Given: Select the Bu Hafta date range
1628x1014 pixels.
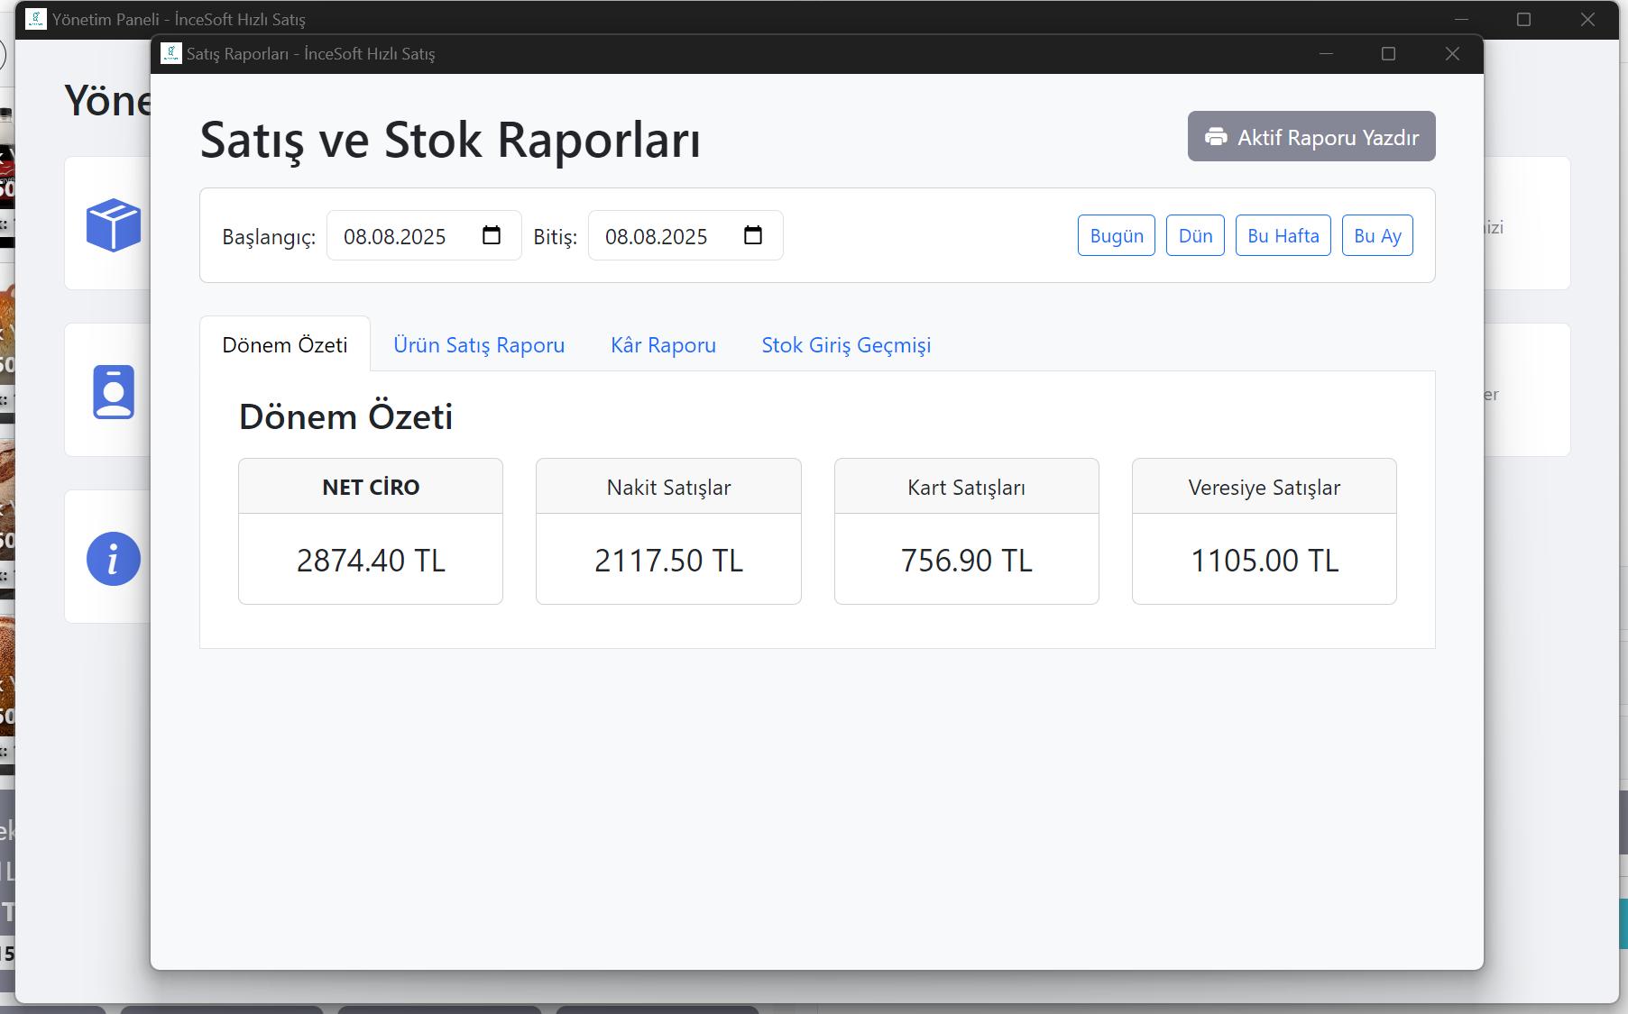Looking at the screenshot, I should click(x=1283, y=236).
